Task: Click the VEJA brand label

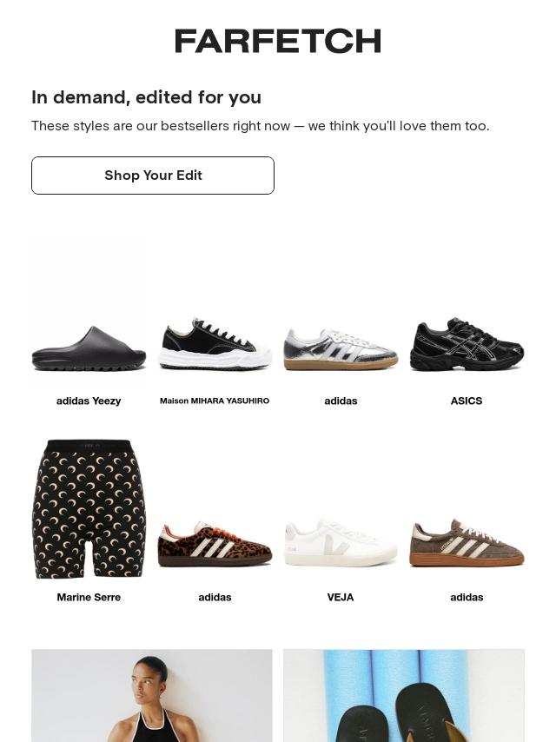Action: (341, 597)
